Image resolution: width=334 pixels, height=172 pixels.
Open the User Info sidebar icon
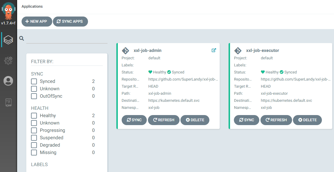coord(8,81)
